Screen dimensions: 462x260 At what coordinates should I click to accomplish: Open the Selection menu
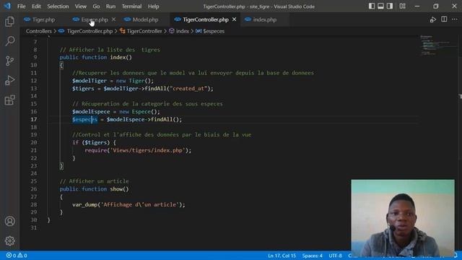[58, 6]
